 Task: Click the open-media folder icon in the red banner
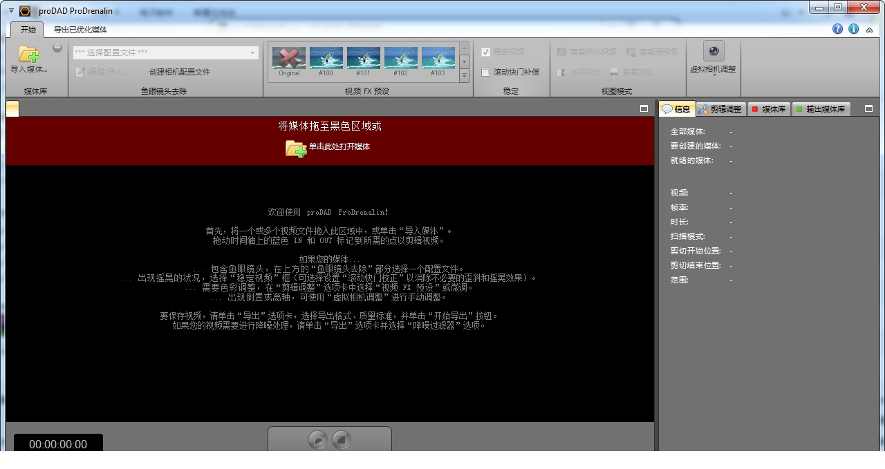(295, 147)
